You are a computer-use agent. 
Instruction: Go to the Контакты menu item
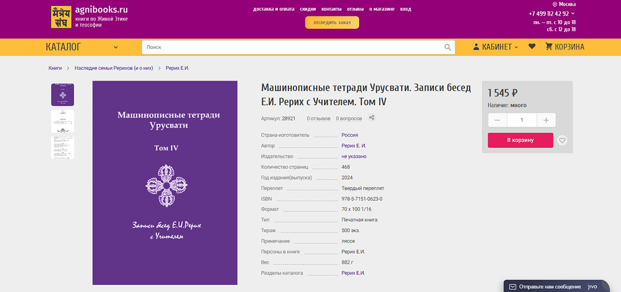point(331,9)
